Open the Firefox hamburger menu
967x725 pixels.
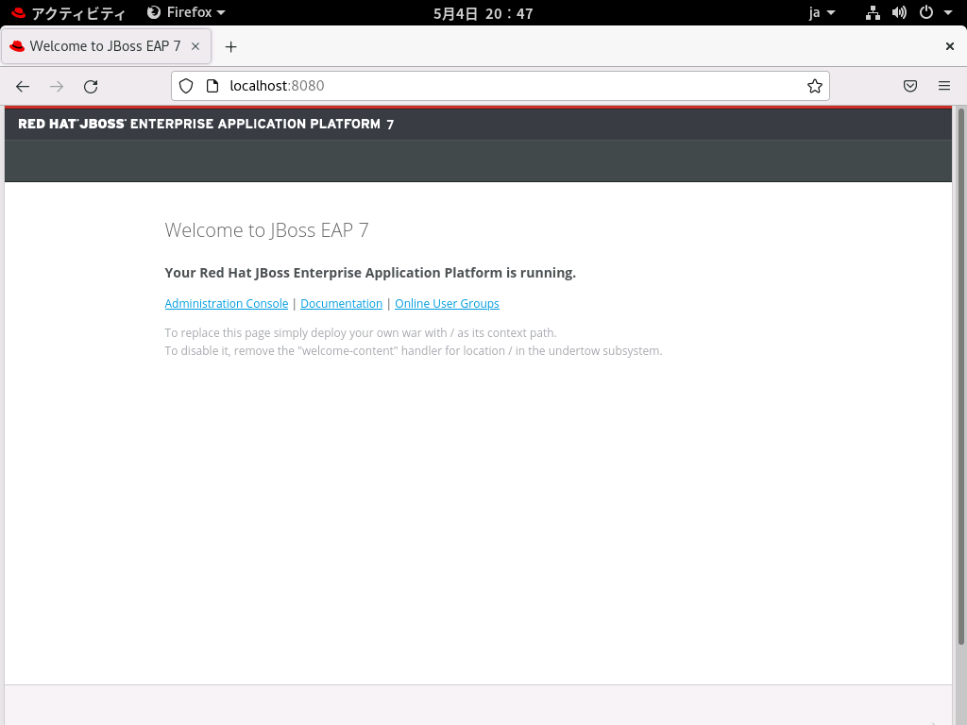(944, 86)
